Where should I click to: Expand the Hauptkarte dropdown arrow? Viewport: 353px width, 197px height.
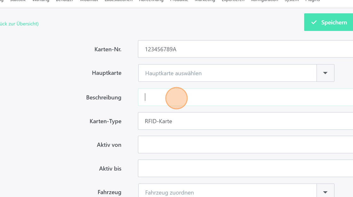point(325,73)
